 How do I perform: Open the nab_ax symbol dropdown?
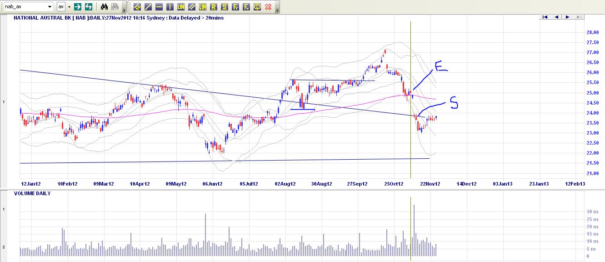(x=50, y=7)
